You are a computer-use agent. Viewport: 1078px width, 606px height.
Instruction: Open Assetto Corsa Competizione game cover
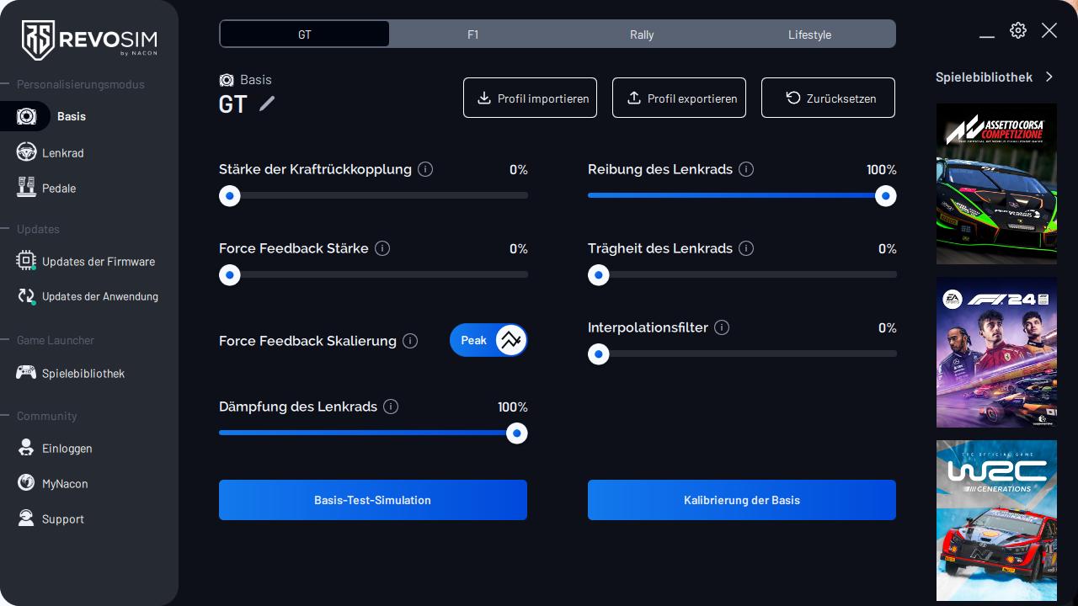[x=996, y=183]
